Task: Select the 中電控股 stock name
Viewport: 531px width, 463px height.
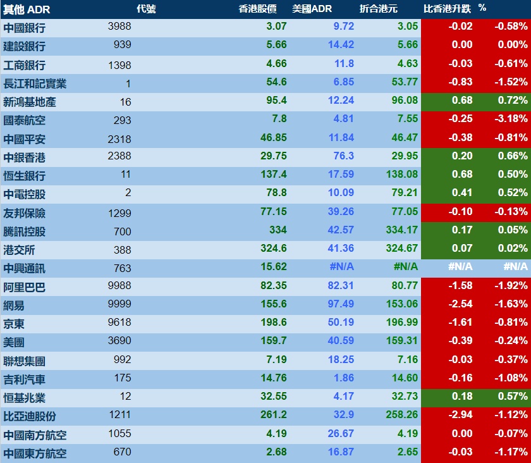Action: tap(25, 194)
